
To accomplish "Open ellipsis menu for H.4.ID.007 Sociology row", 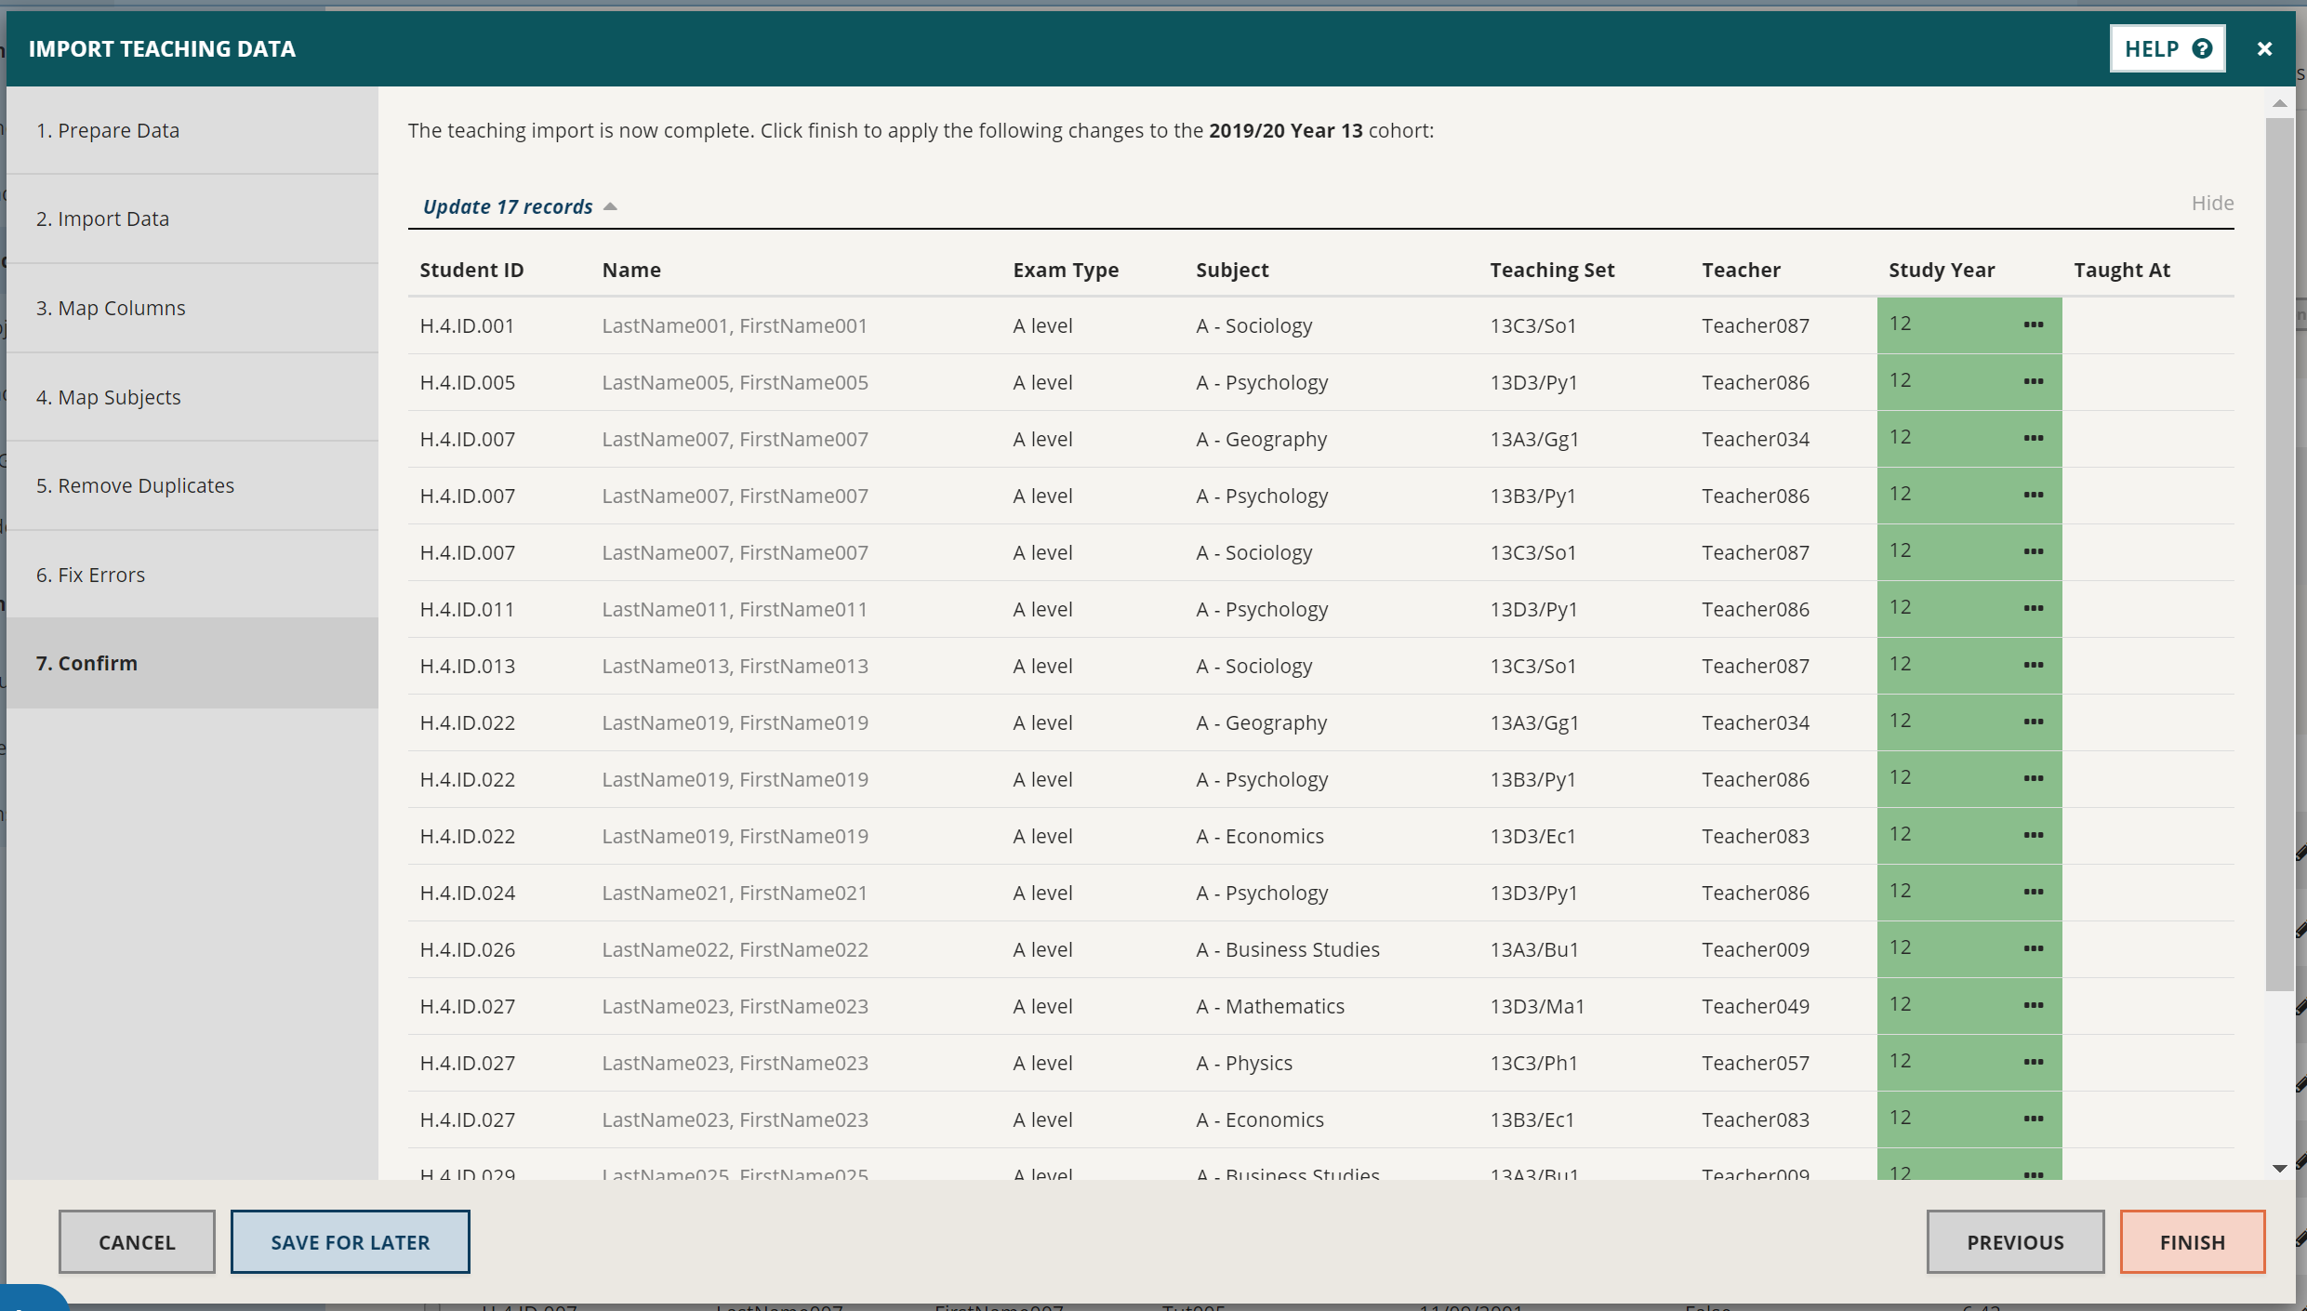I will pos(2033,551).
